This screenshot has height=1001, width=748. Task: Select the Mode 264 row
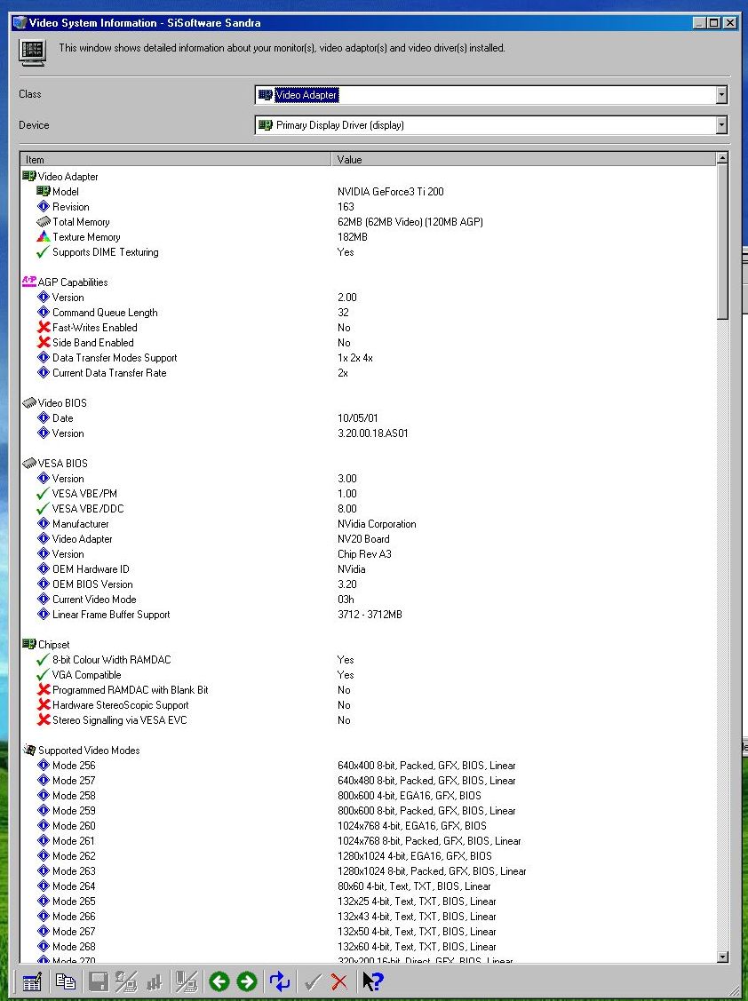click(x=369, y=886)
